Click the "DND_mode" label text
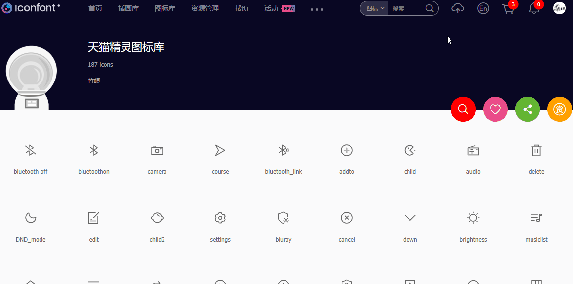The width and height of the screenshot is (573, 284). coord(31,240)
